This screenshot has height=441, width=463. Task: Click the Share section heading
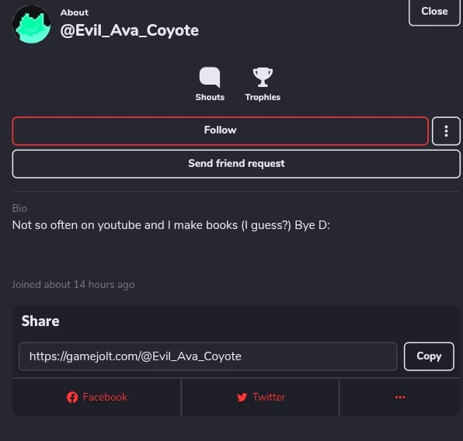[40, 321]
